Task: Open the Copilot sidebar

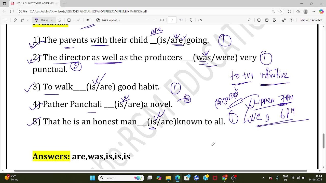Action: (321, 11)
